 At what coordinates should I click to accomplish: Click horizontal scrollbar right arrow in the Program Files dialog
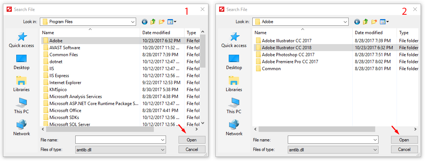point(197,129)
